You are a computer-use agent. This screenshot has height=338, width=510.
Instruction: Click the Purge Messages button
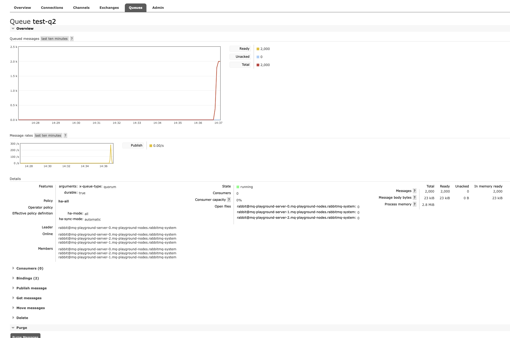25,336
